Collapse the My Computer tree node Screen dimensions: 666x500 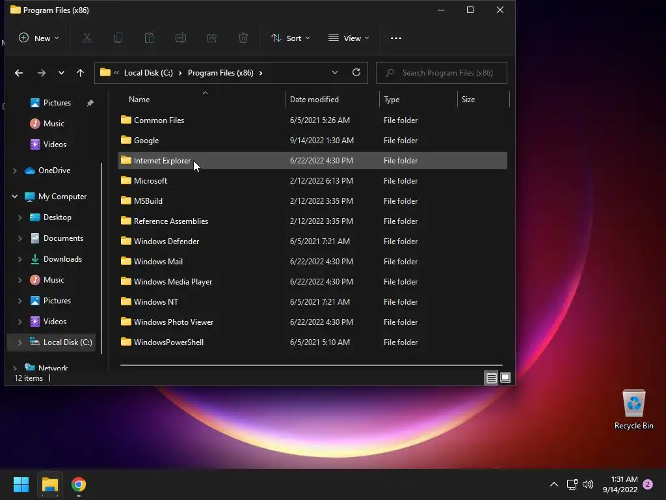(x=15, y=197)
